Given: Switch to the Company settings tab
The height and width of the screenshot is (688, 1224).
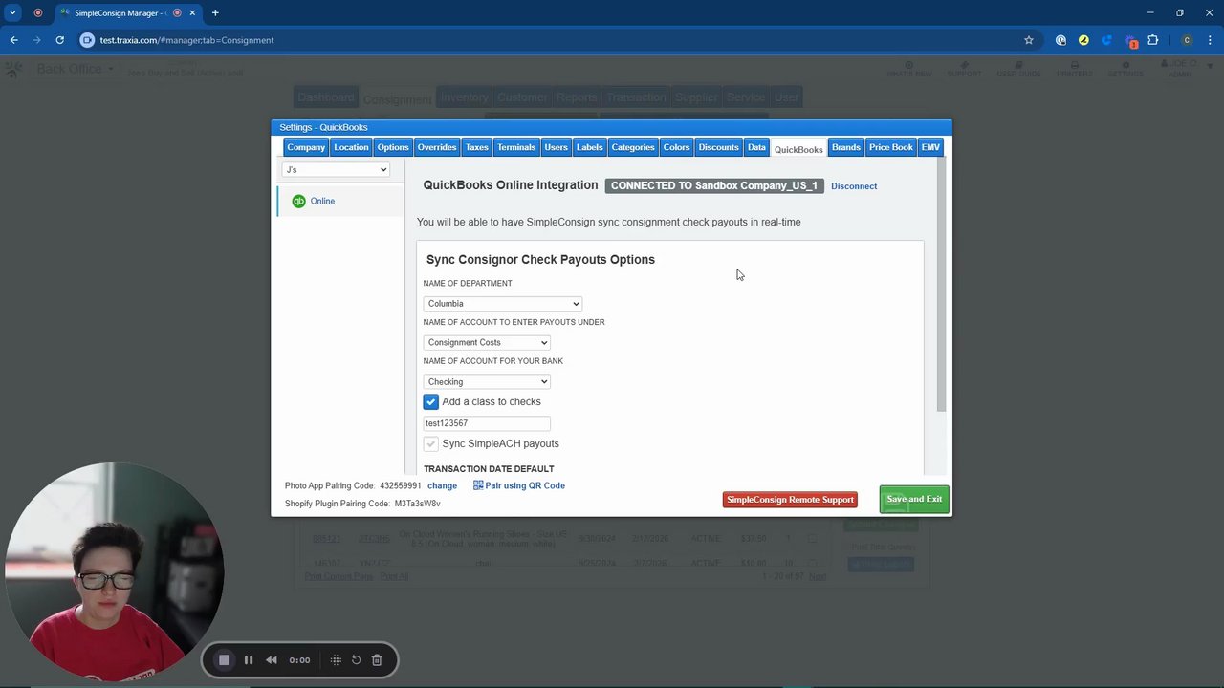Looking at the screenshot, I should [306, 147].
